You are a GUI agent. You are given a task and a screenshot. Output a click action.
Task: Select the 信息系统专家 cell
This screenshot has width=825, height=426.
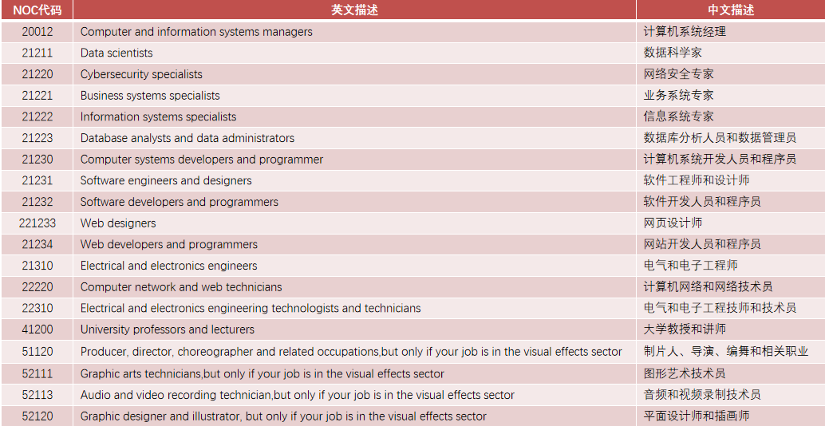point(679,116)
